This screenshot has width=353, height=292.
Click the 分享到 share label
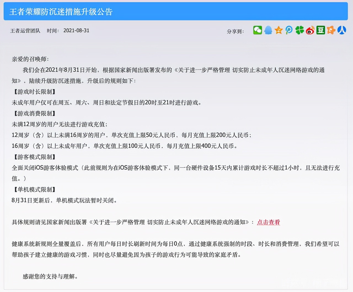point(234,31)
